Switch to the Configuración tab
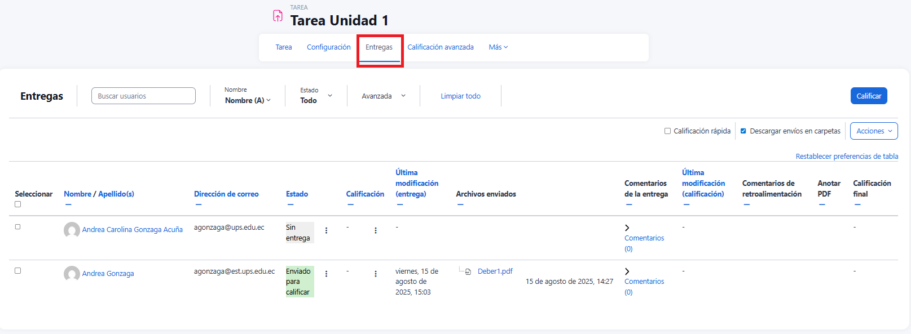Viewport: 911px width, 334px height. pyautogui.click(x=328, y=47)
